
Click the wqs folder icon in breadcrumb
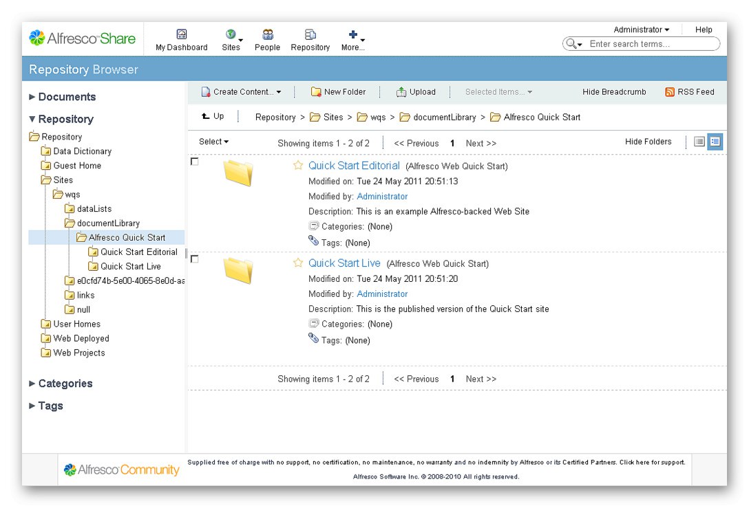click(363, 118)
